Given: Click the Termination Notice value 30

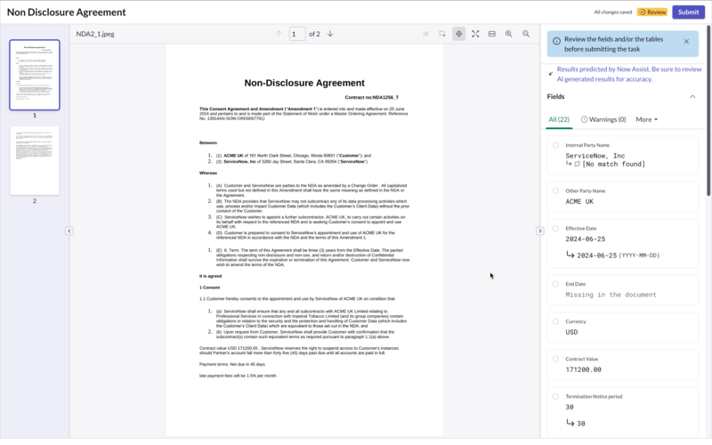Looking at the screenshot, I should (570, 408).
